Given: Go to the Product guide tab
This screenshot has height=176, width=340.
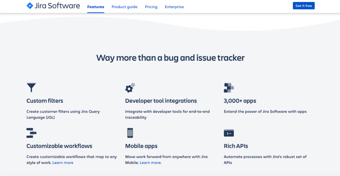Looking at the screenshot, I should 125,7.
